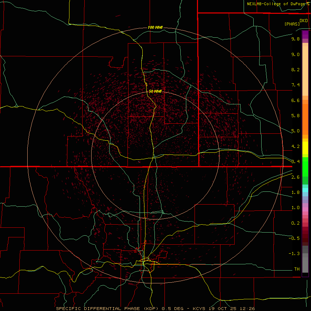Image resolution: width=311 pixels, height=311 pixels.
Task: Click the 5.0 value on color scale
Action: 295,131
